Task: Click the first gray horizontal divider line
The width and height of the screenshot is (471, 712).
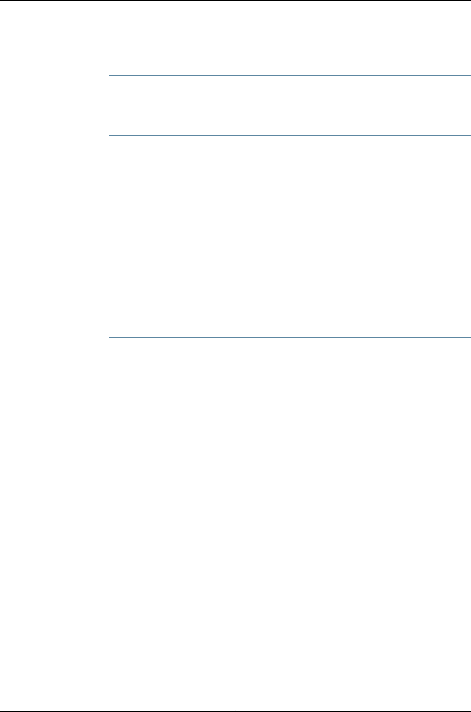Action: click(290, 76)
